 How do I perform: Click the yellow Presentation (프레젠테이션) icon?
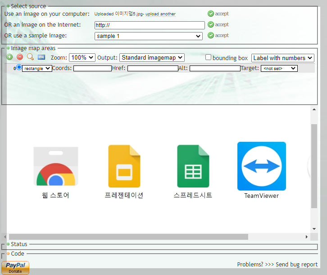point(124,166)
